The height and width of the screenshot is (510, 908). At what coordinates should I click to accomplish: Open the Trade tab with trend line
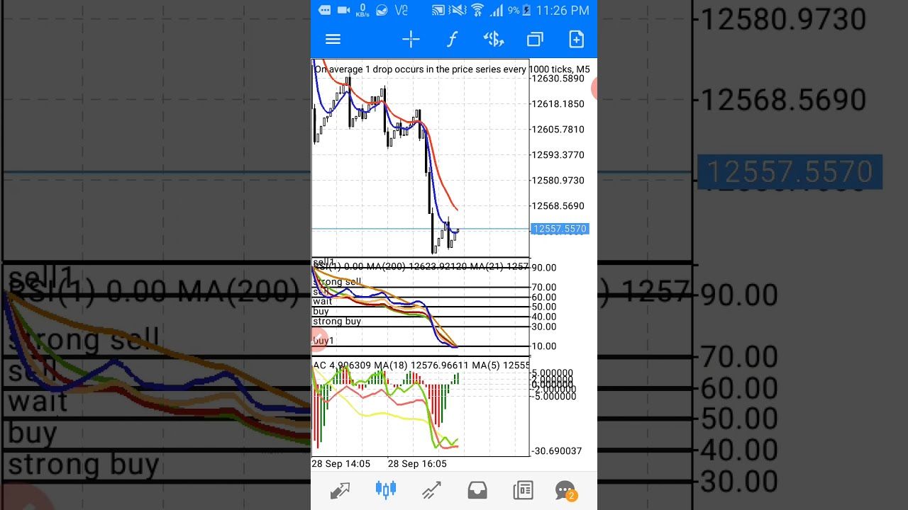point(431,490)
